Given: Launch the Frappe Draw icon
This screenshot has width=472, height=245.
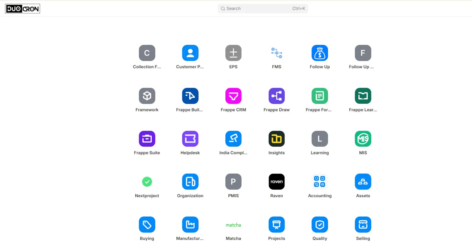Looking at the screenshot, I should tap(277, 96).
